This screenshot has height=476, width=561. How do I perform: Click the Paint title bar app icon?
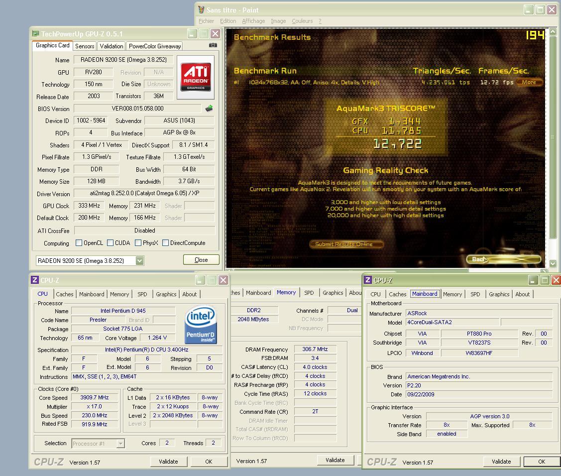[x=201, y=9]
